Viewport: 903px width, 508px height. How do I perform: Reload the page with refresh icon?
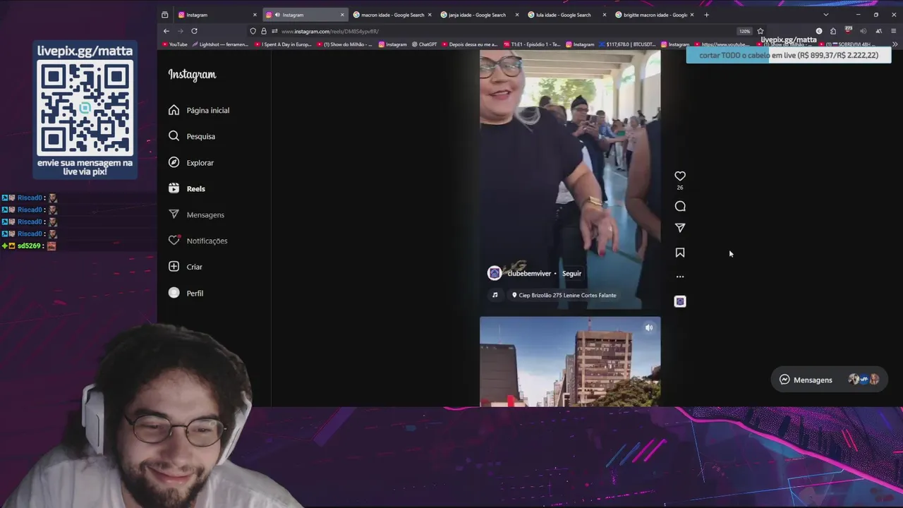point(194,31)
